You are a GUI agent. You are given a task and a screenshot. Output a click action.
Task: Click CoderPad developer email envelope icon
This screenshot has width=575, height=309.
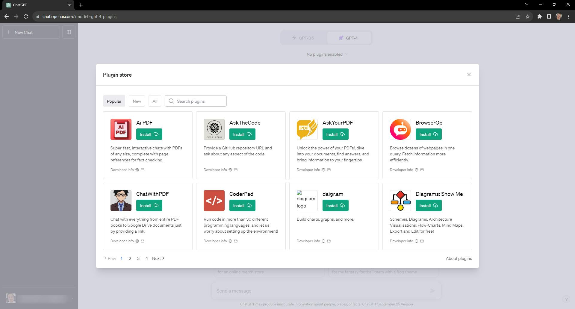click(x=236, y=241)
